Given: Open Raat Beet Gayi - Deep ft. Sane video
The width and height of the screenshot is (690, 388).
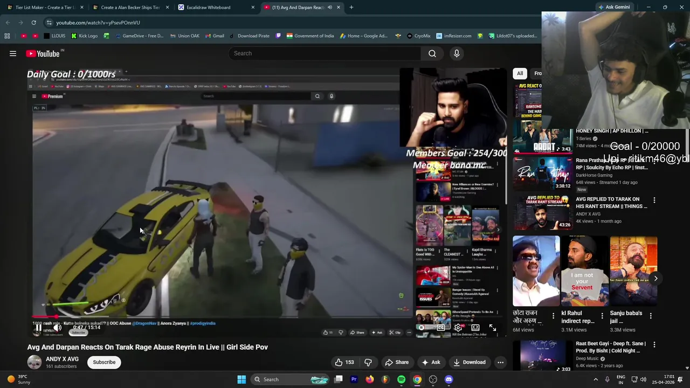Looking at the screenshot, I should [x=611, y=347].
